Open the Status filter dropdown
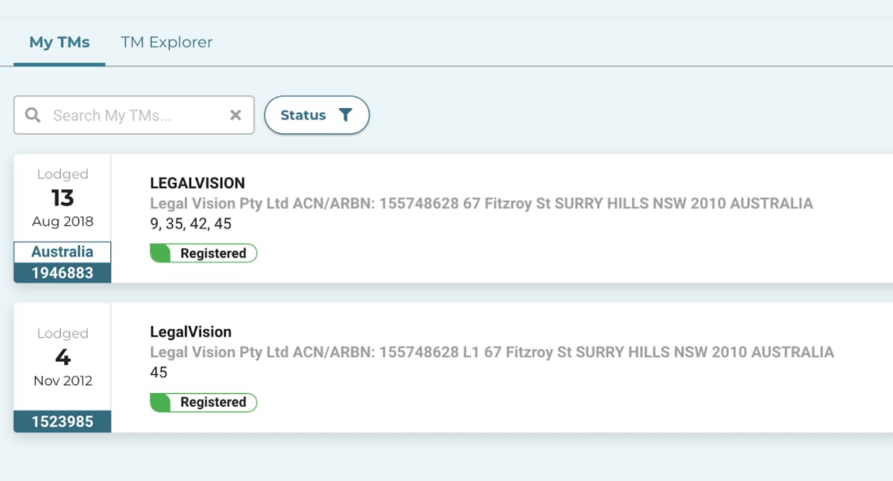 pos(303,116)
